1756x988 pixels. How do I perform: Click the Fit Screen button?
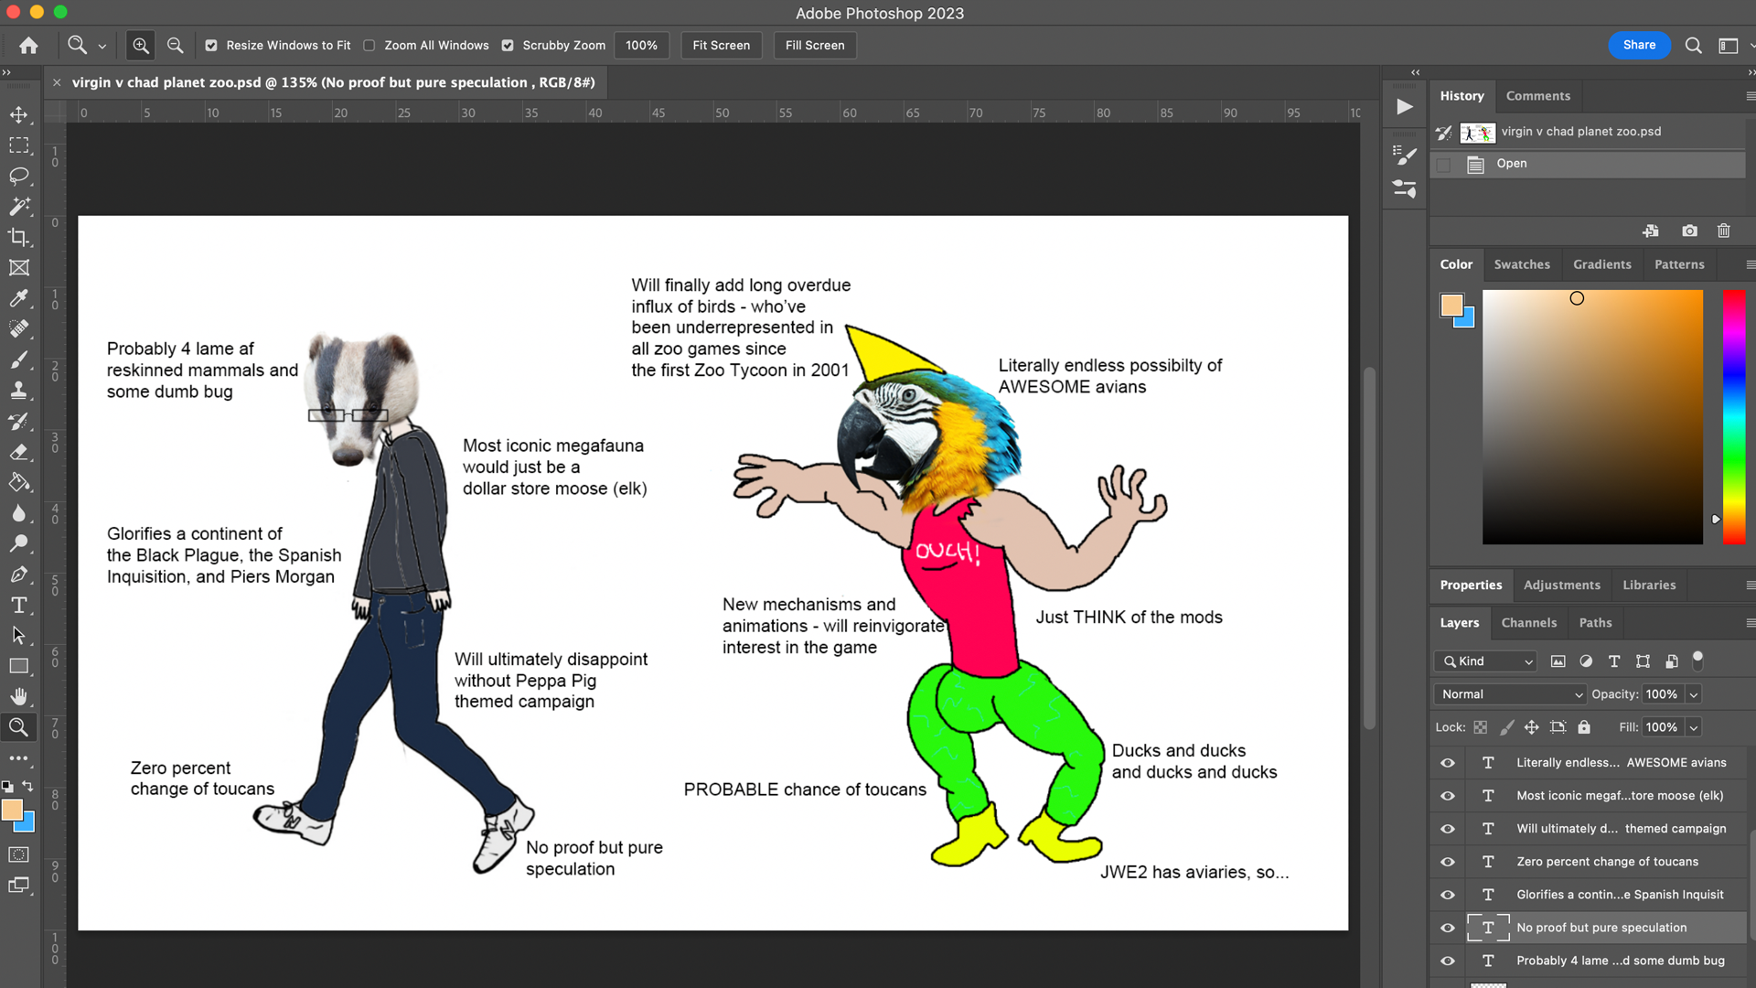pos(721,45)
